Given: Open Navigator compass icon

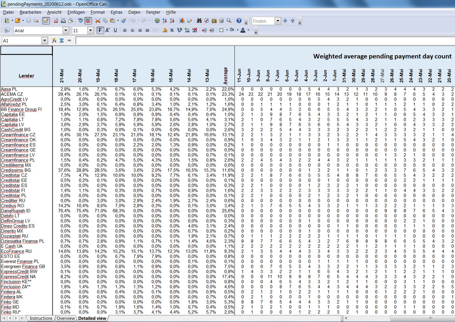Looking at the screenshot, I should tap(207, 21).
